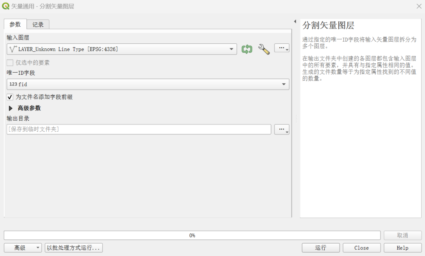Screen dimensions: 425x256
Task: Open the input layer dropdown
Action: [122, 49]
